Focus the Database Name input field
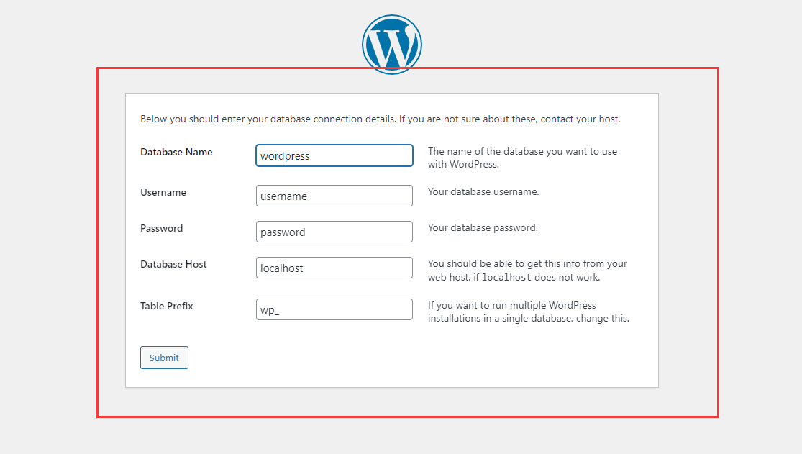802x454 pixels. click(334, 155)
